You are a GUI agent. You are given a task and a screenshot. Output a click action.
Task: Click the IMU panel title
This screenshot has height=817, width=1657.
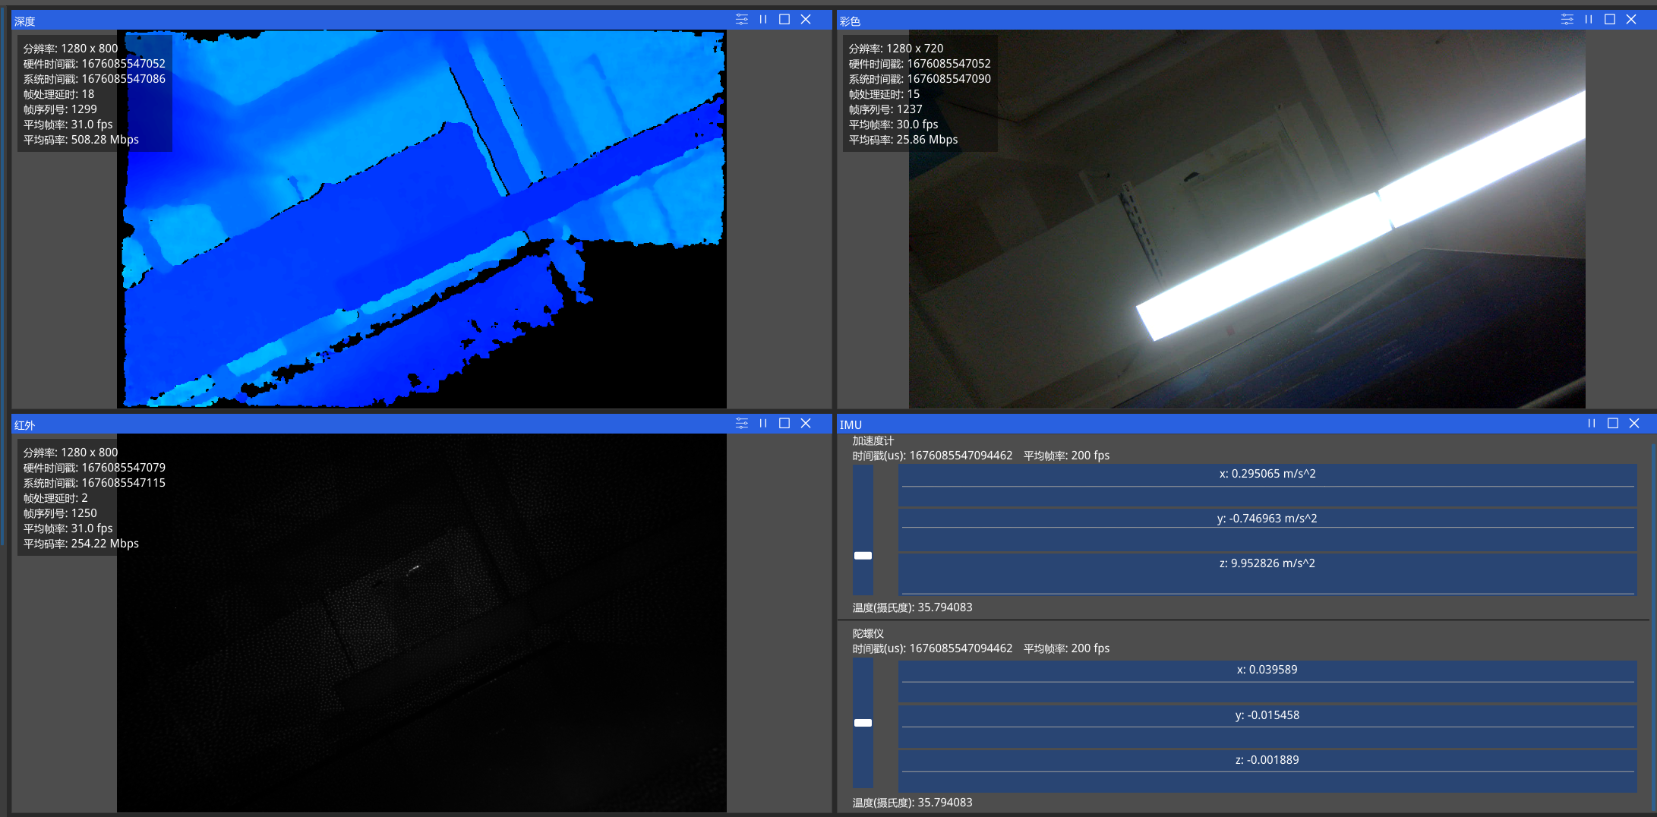click(x=851, y=425)
